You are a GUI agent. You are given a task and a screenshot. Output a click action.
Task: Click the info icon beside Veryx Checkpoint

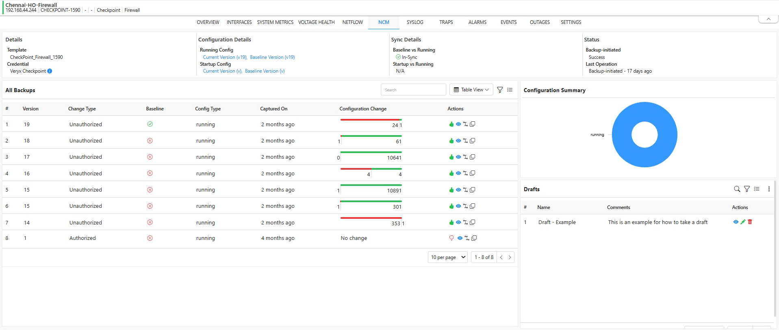tap(50, 71)
